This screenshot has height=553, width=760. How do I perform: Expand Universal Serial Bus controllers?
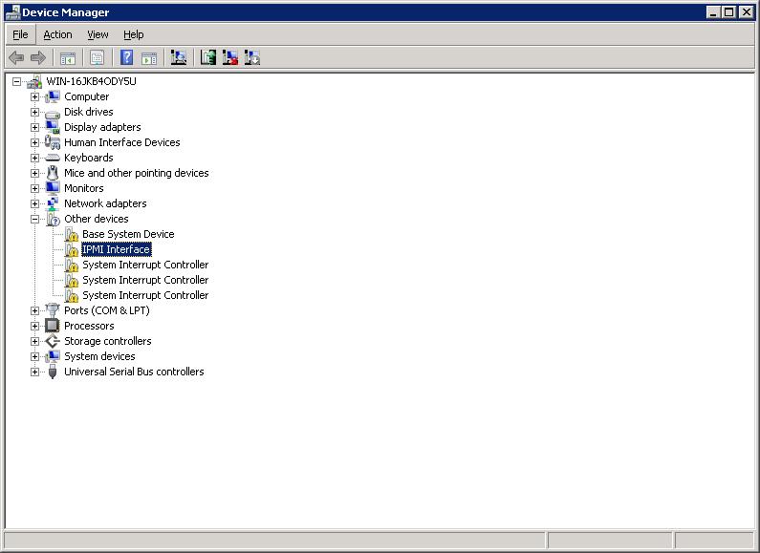[35, 372]
